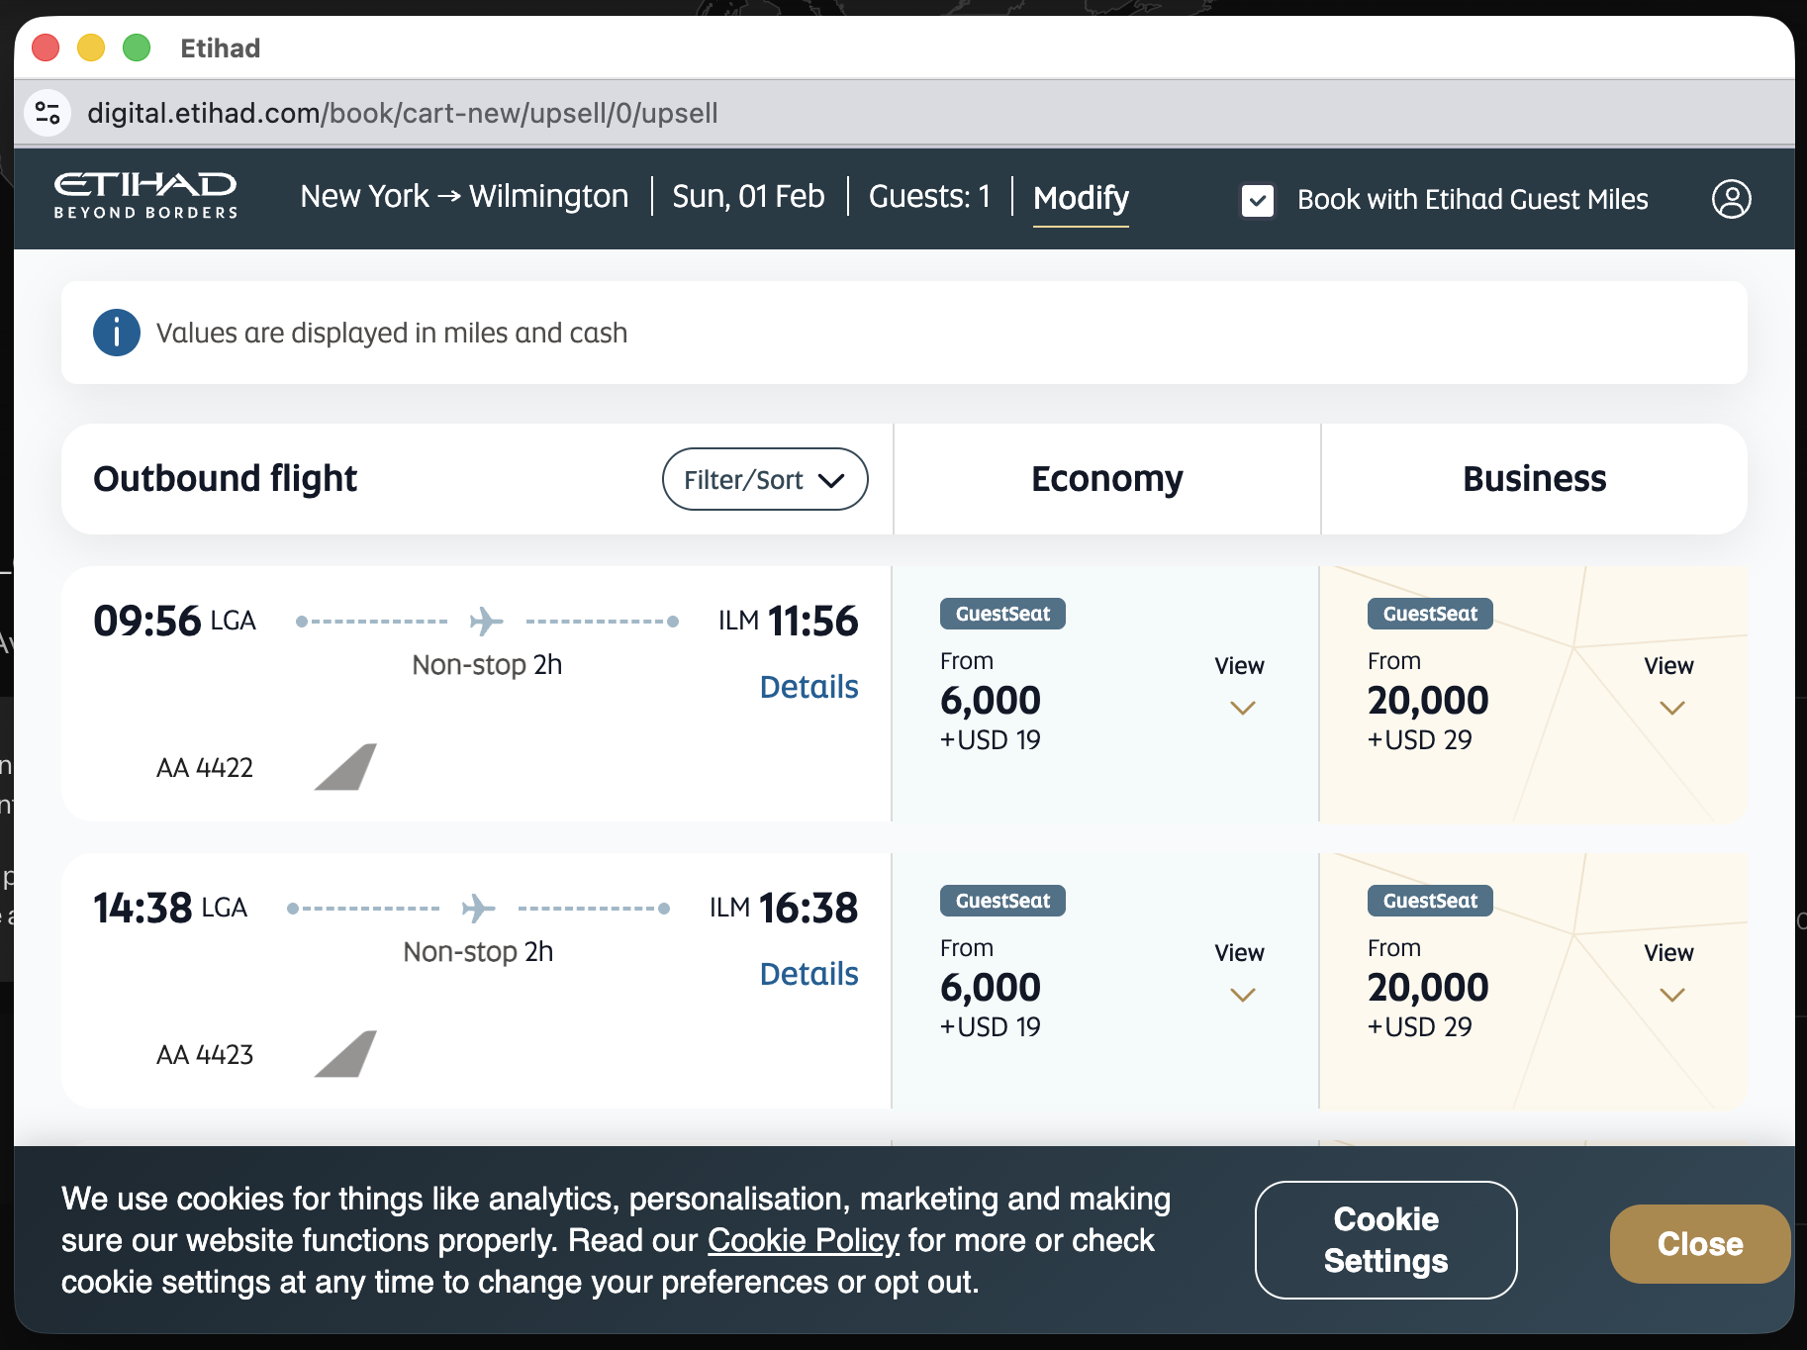Click the browser address bar URL
1807x1350 pixels.
coord(403,113)
